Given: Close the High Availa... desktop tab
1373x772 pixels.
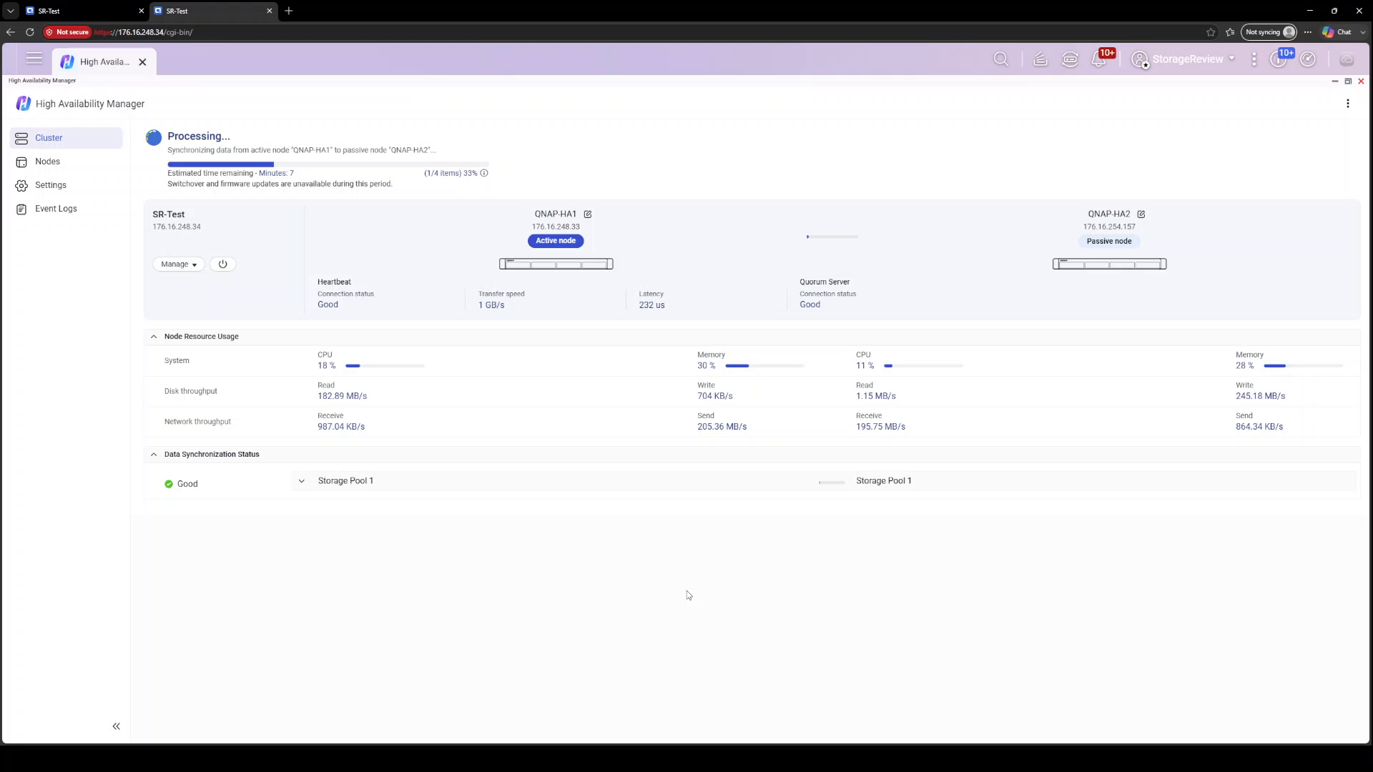Looking at the screenshot, I should [x=142, y=62].
